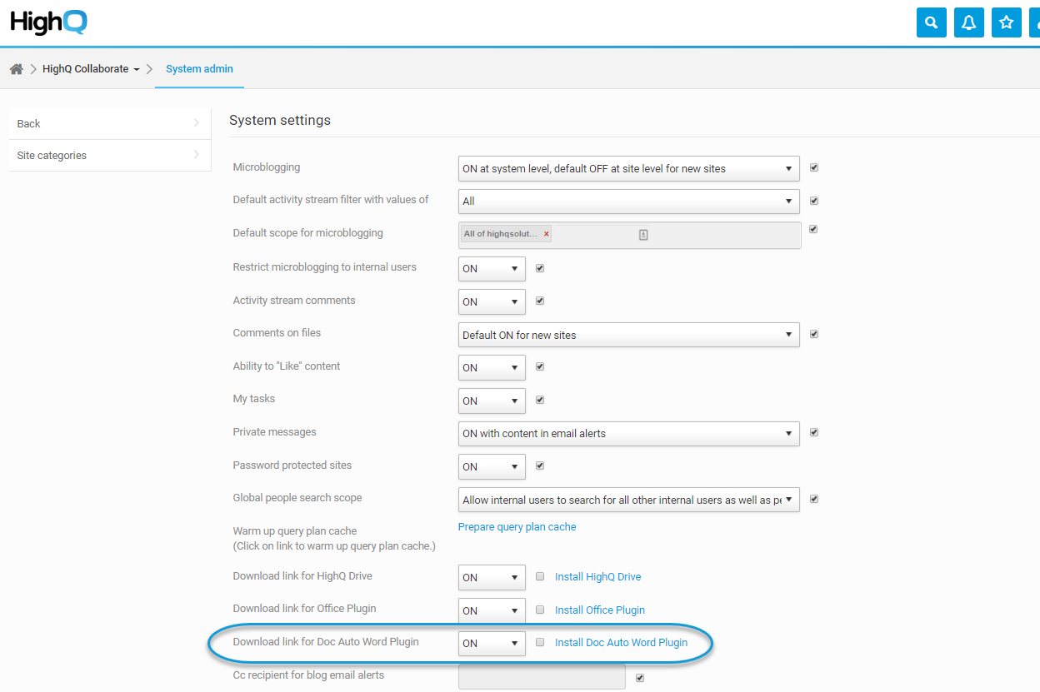This screenshot has width=1040, height=692.
Task: Remove the 'All of highqsolut...' scope tag
Action: tap(547, 234)
